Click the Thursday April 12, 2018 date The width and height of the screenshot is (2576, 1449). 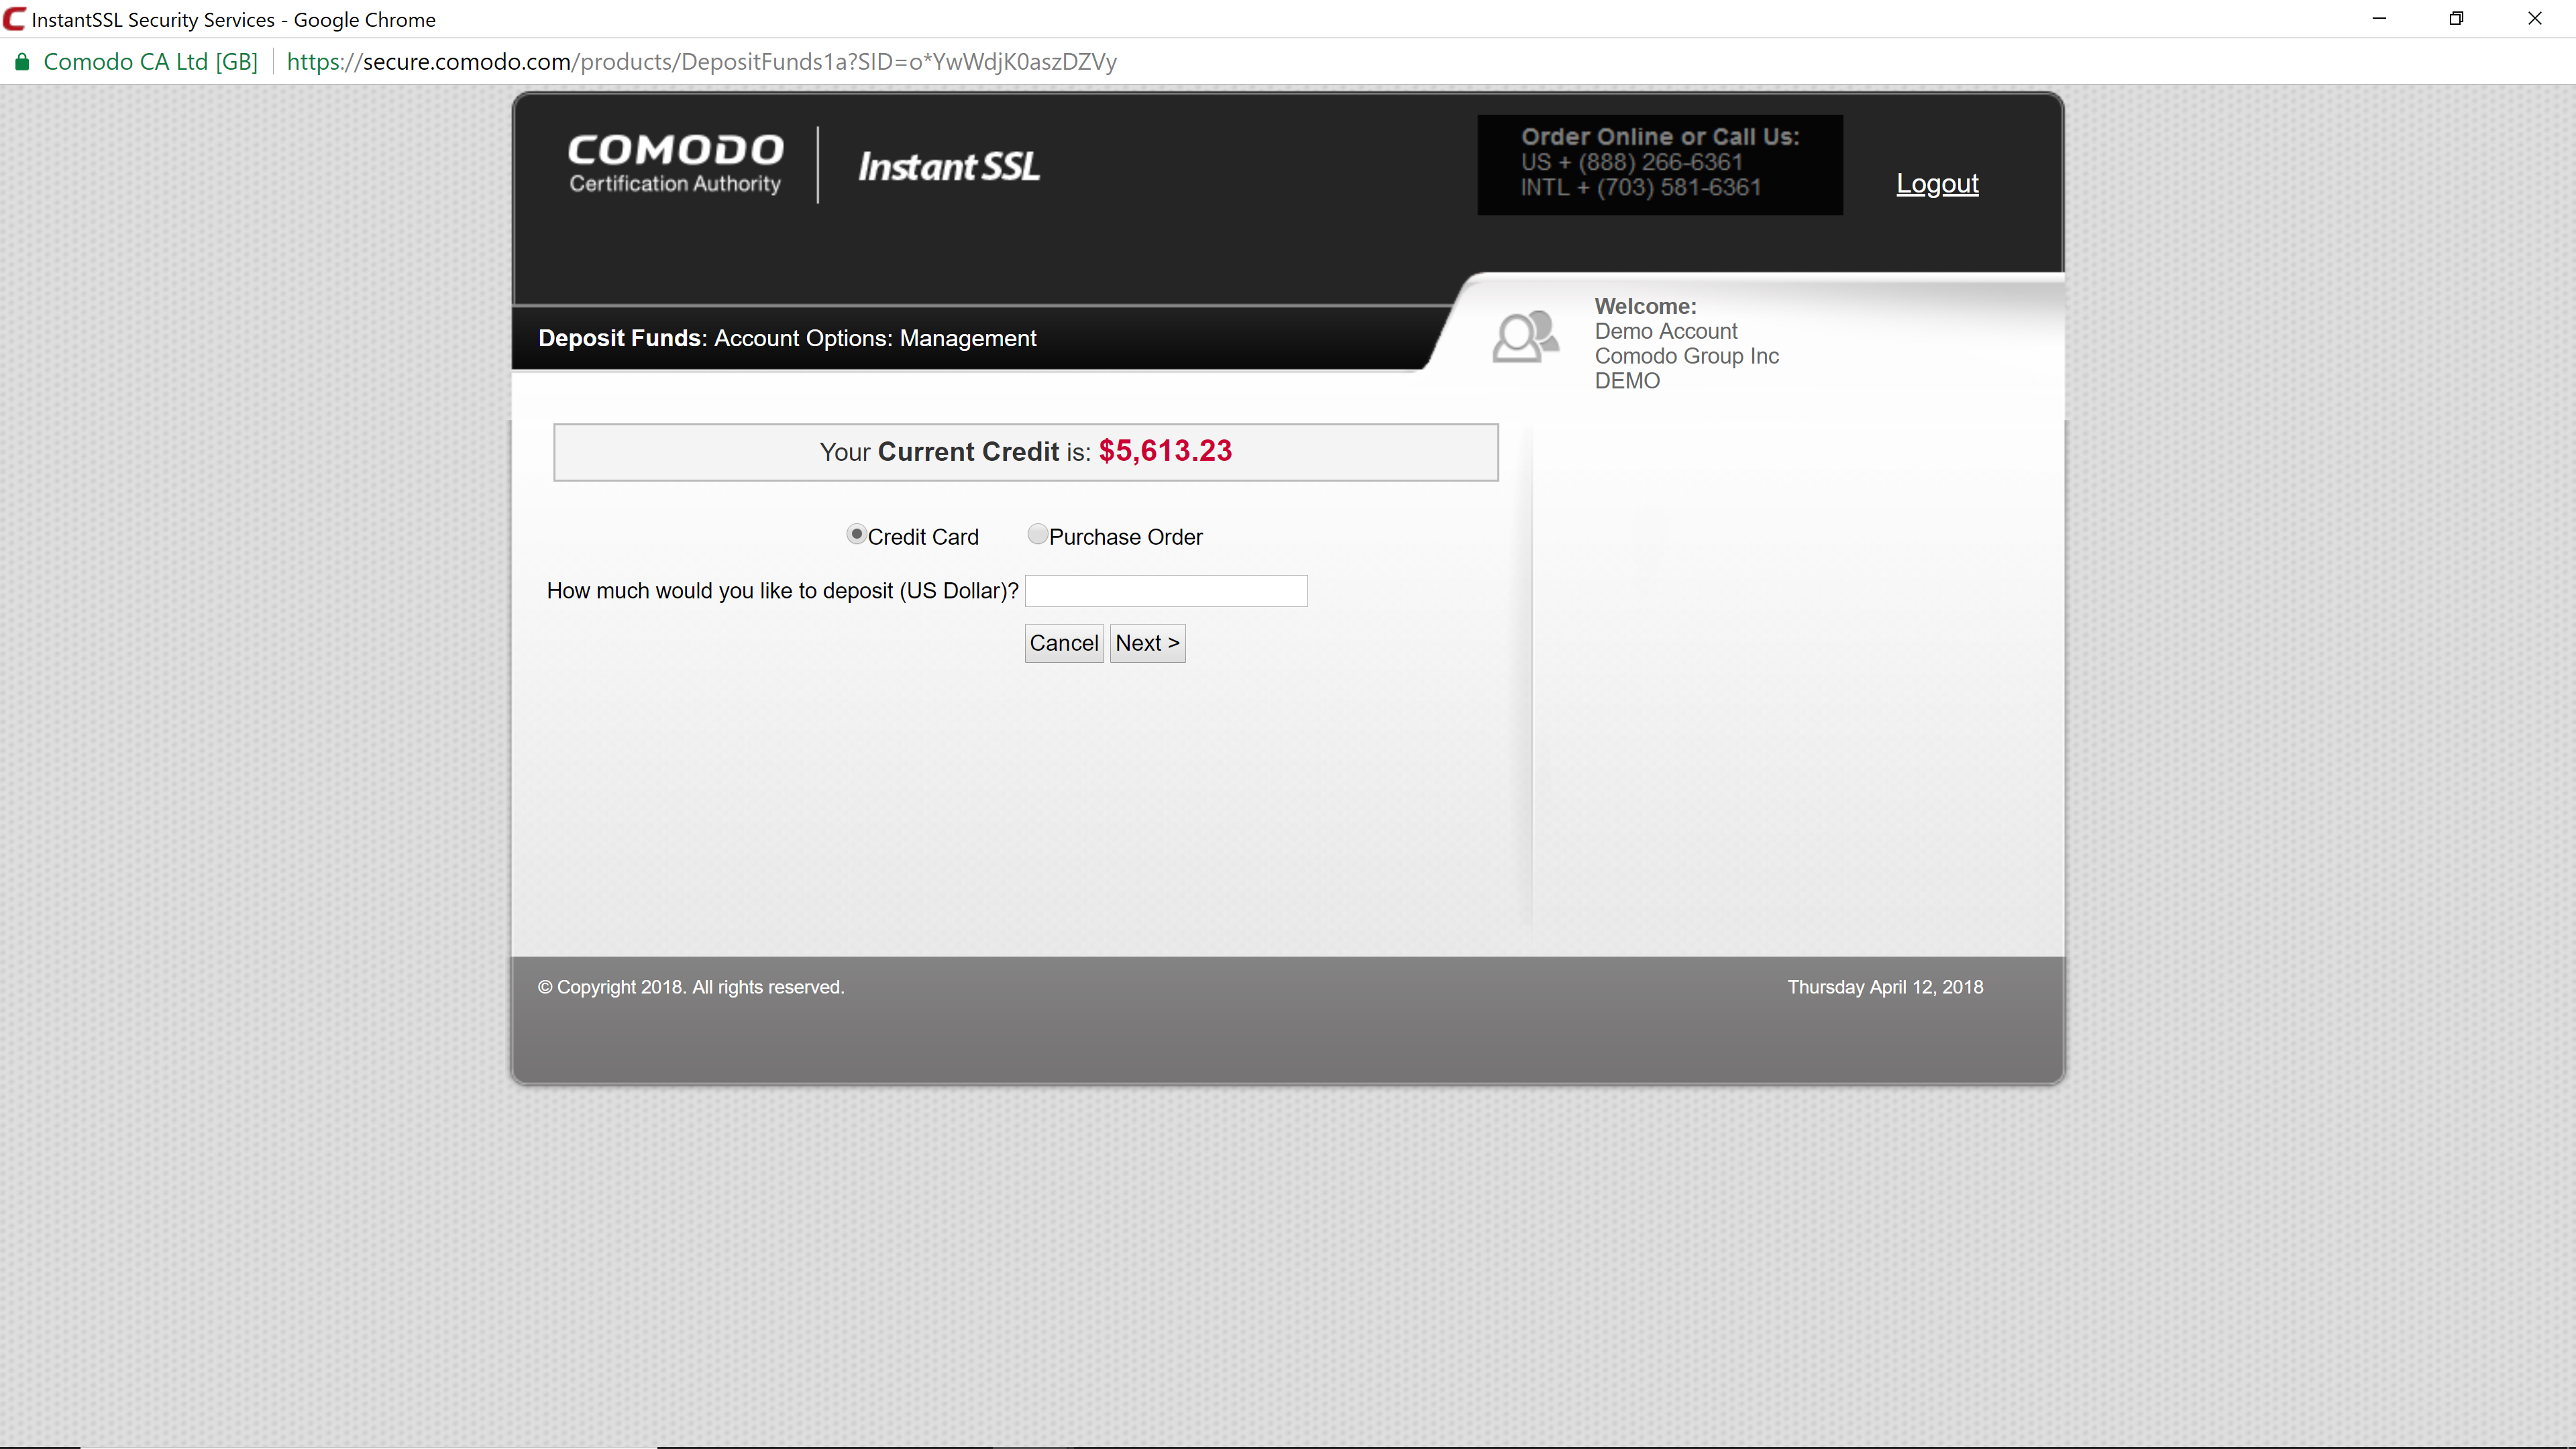point(1885,987)
